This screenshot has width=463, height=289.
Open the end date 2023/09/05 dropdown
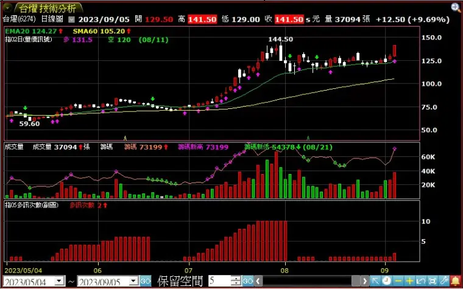click(135, 280)
